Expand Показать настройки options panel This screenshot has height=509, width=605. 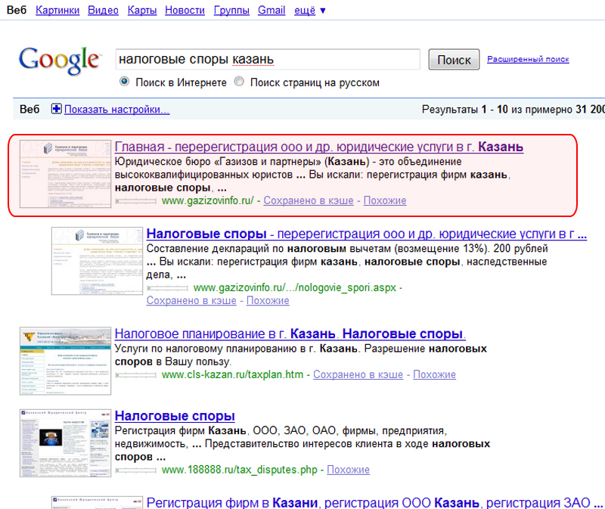pyautogui.click(x=116, y=110)
